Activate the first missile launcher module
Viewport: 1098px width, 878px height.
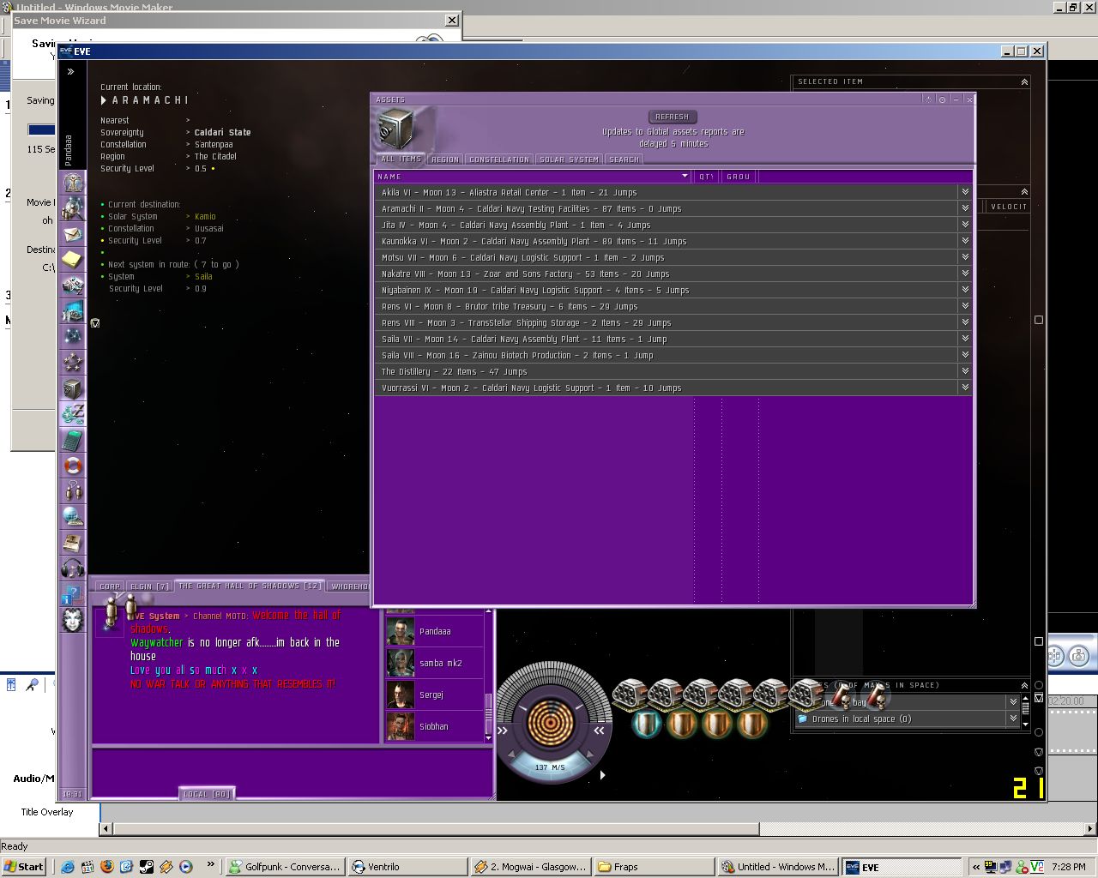(x=630, y=694)
